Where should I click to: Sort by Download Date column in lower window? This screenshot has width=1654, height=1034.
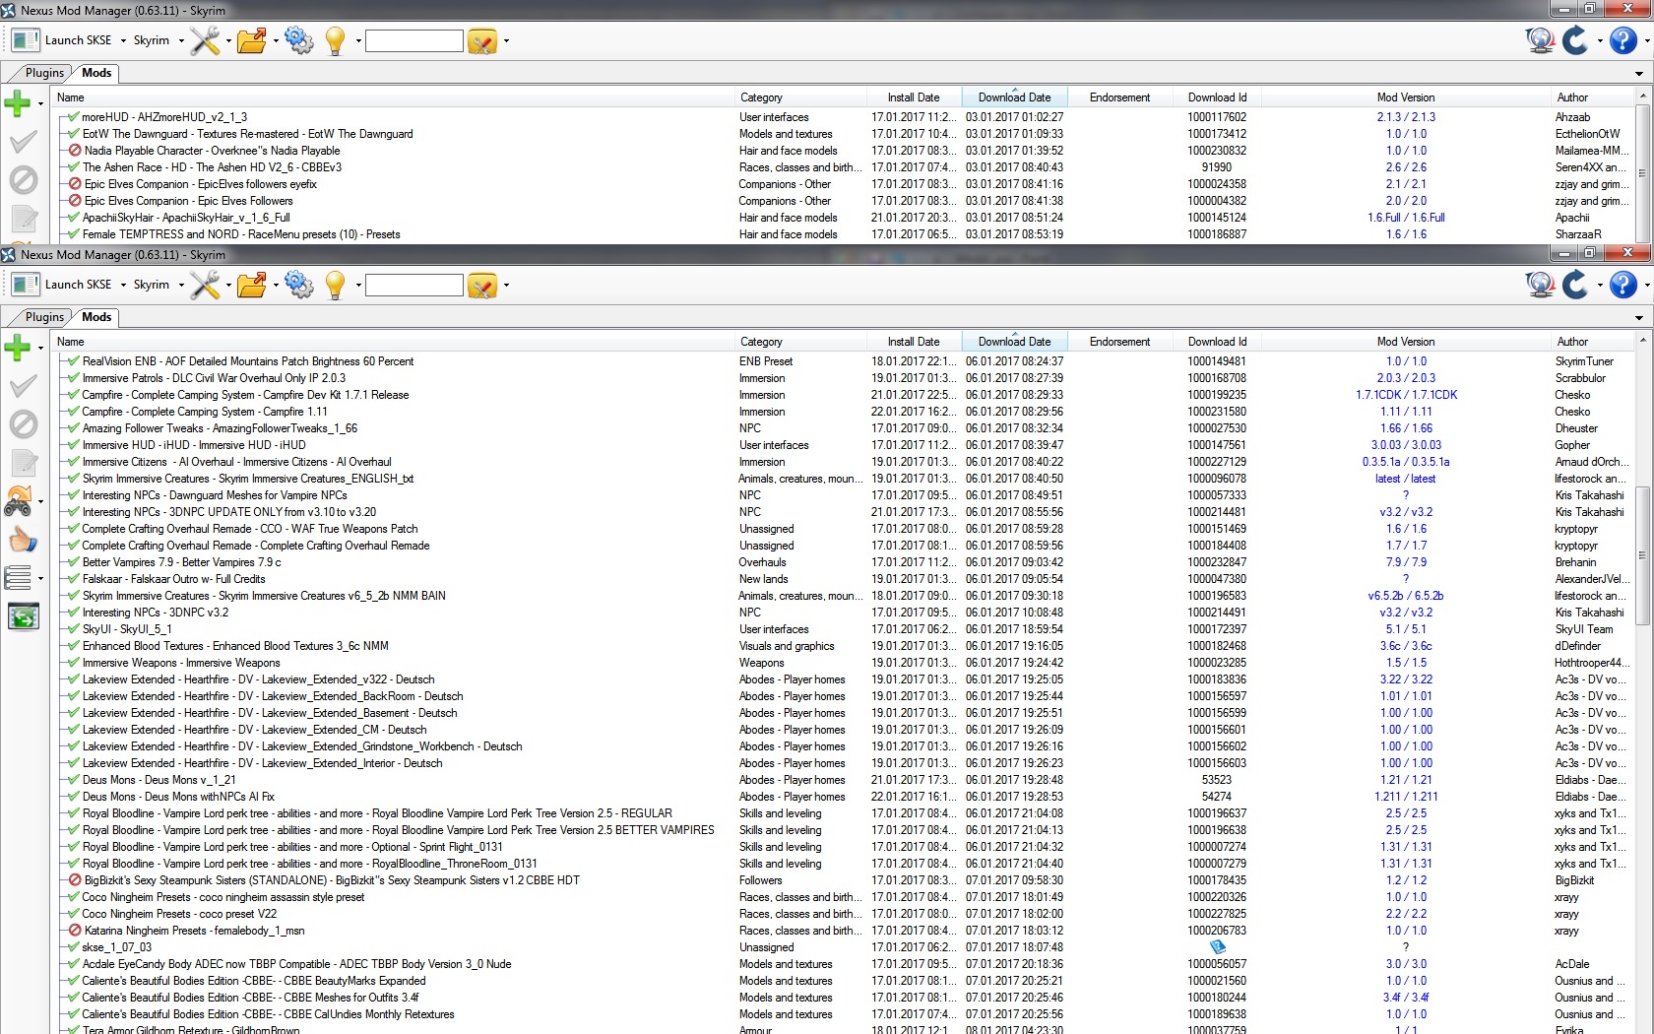pyautogui.click(x=1014, y=342)
